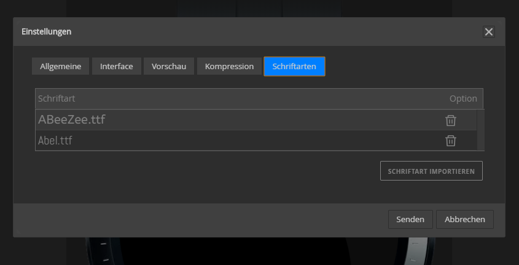Delete the Abel.ttf font
Viewport: 519px width, 265px height.
coord(450,141)
